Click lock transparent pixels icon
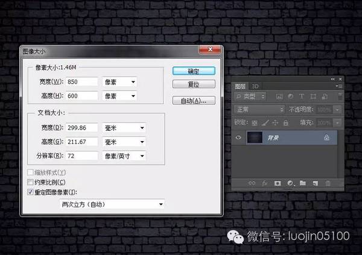Image resolution: width=362 pixels, height=255 pixels. (x=255, y=123)
